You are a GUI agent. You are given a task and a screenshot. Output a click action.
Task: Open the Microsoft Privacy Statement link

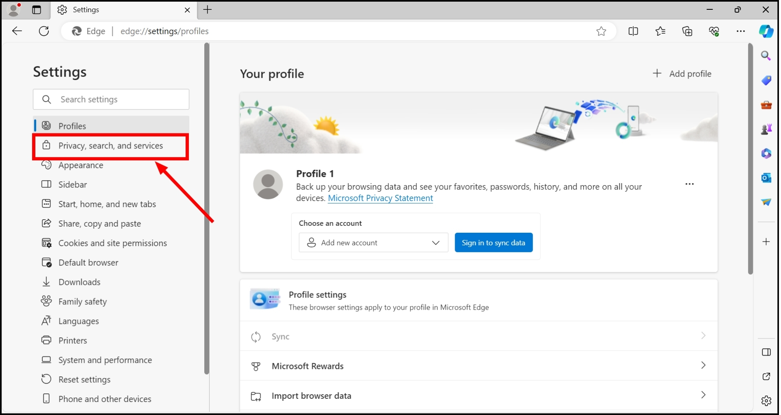[381, 198]
